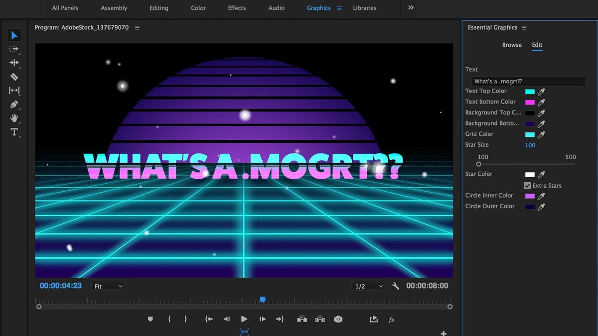Click the Grid Color eyedropper
The height and width of the screenshot is (336, 598).
click(x=542, y=134)
